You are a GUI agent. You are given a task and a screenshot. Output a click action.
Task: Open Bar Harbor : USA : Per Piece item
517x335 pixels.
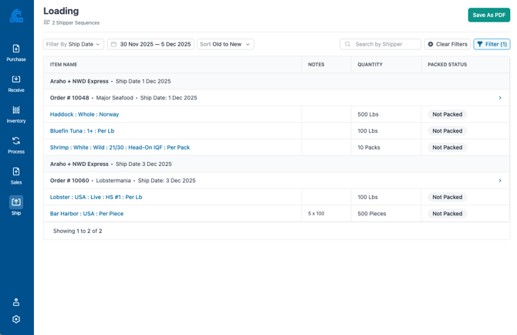coord(86,214)
